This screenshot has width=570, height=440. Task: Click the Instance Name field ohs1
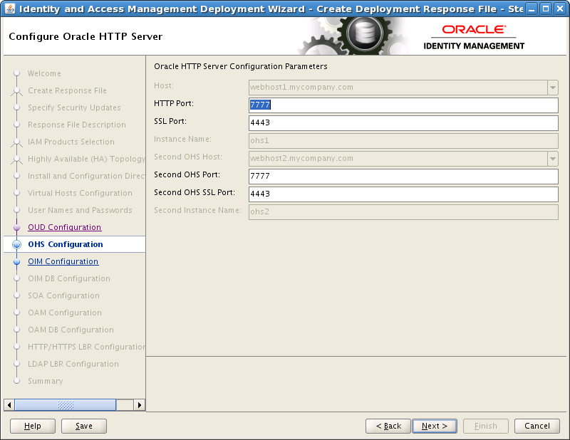pyautogui.click(x=403, y=140)
